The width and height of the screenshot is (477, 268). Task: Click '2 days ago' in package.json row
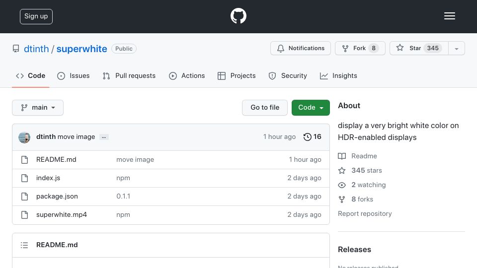pos(304,197)
